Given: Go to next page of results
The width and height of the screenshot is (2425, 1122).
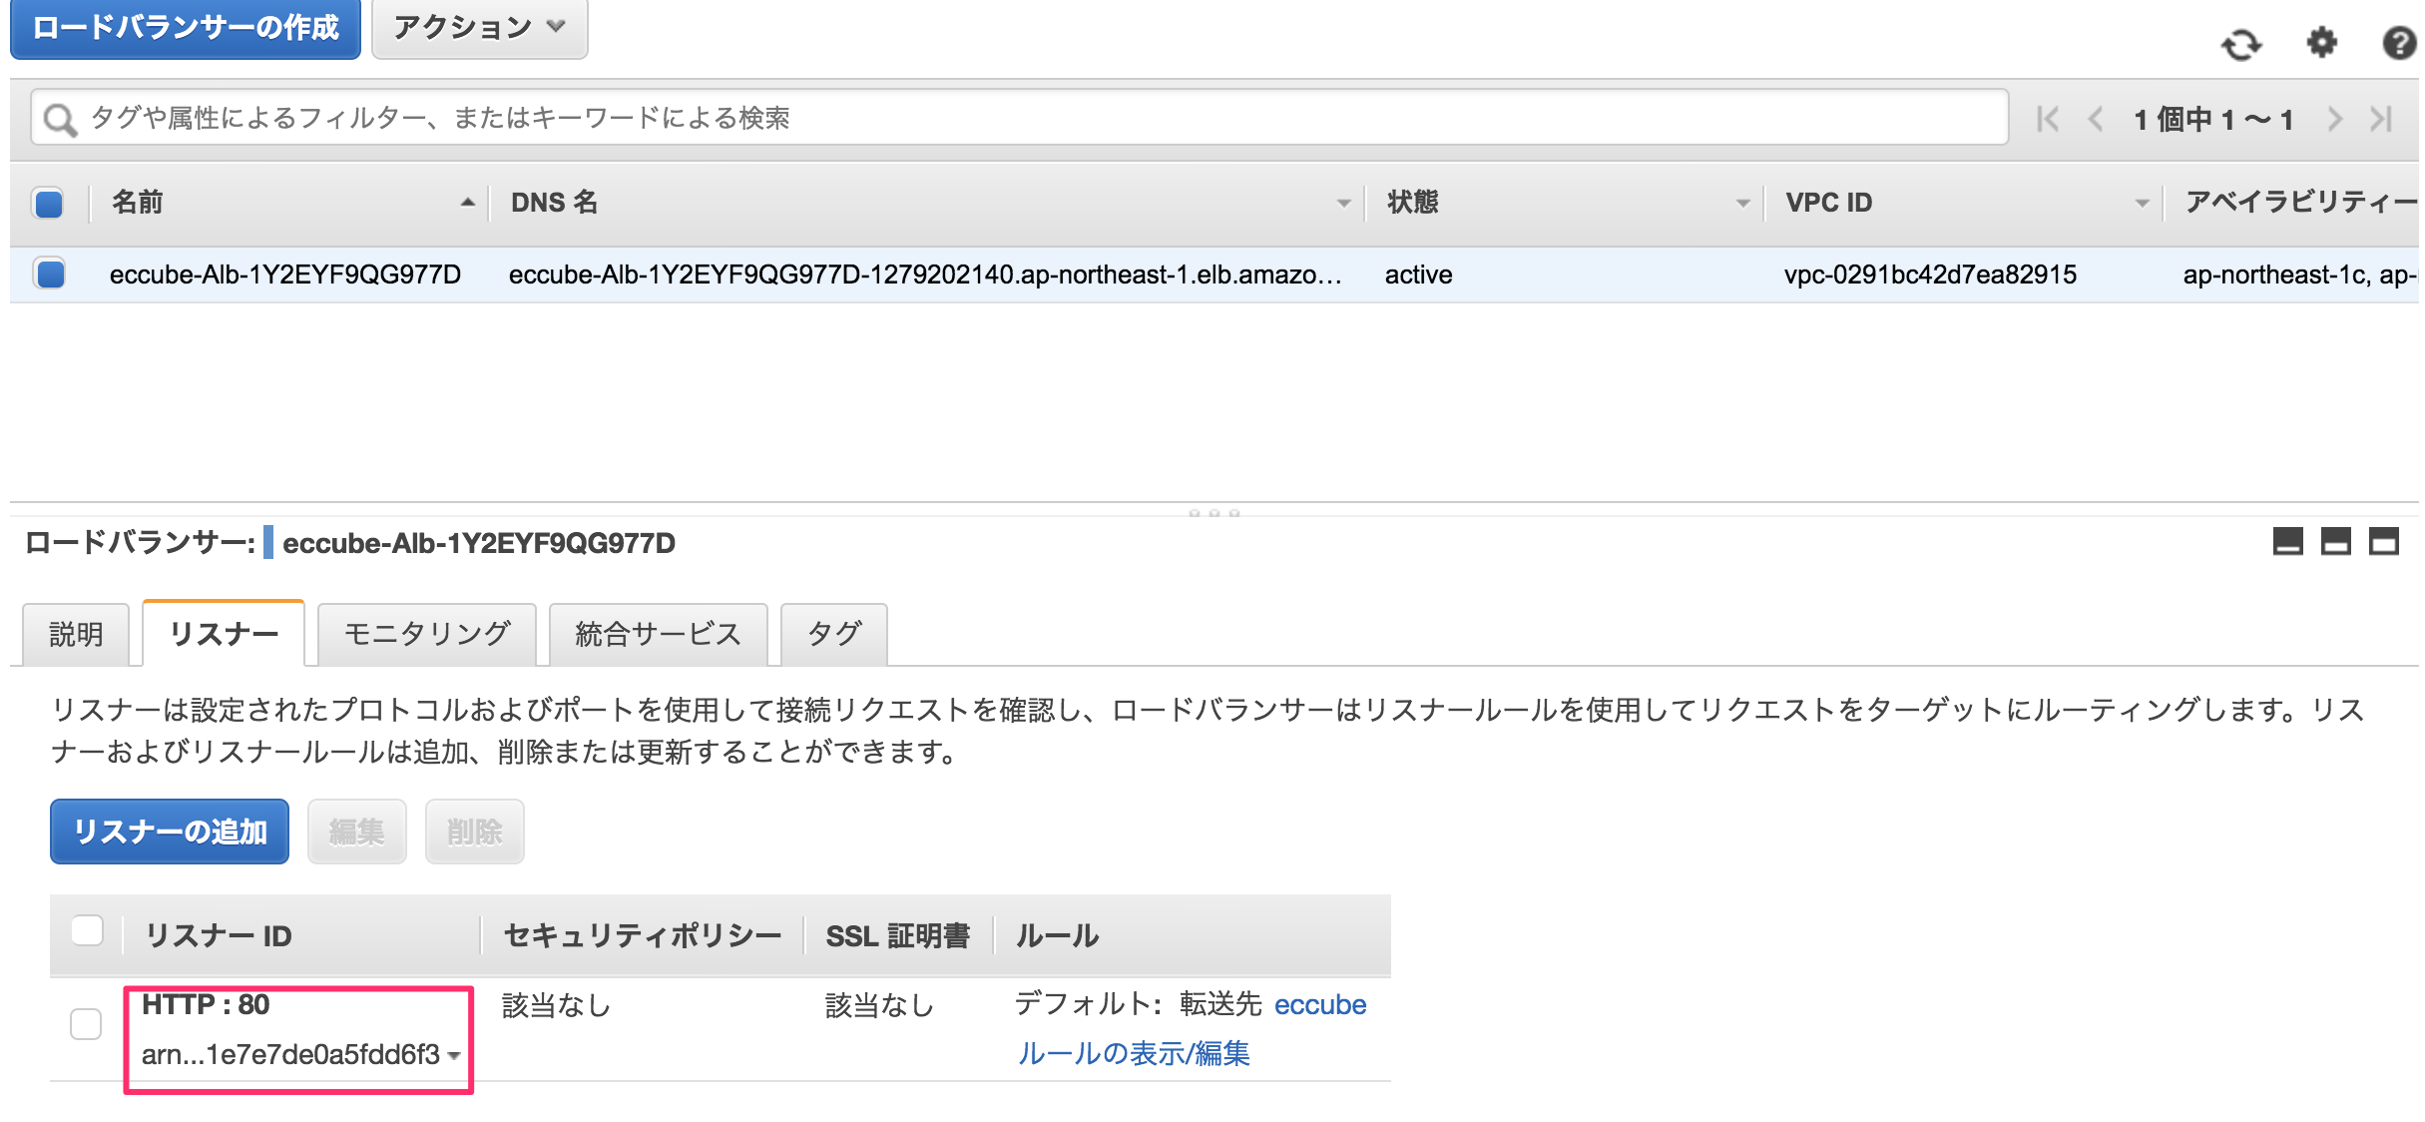Looking at the screenshot, I should 2335,118.
